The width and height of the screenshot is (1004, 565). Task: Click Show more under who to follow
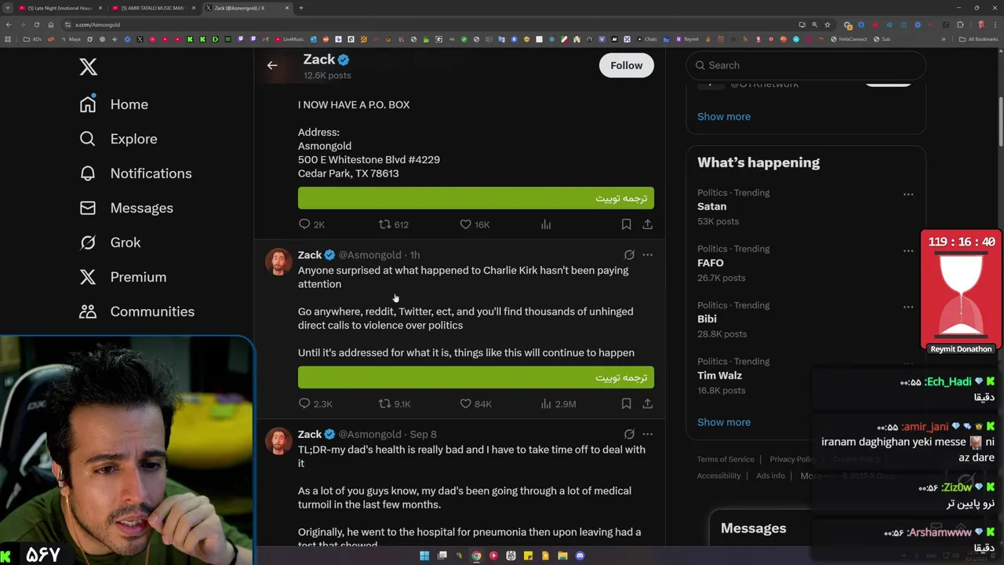[x=724, y=116]
